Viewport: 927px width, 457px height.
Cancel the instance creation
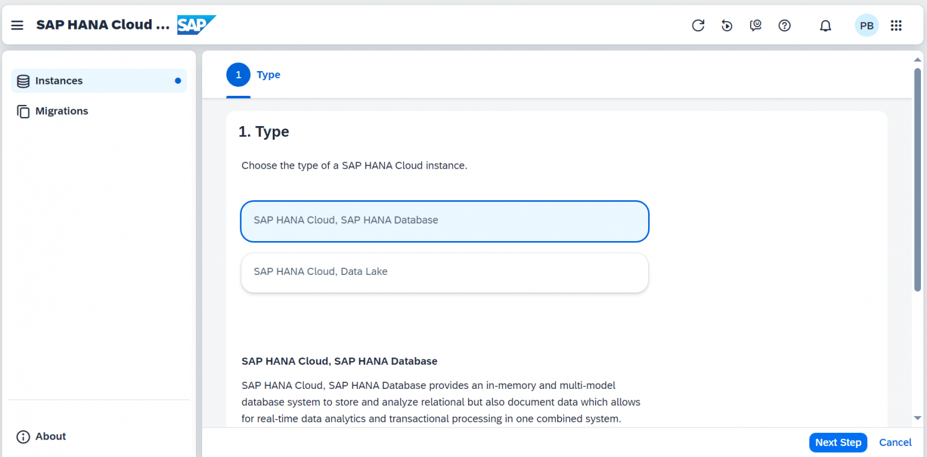pos(895,442)
